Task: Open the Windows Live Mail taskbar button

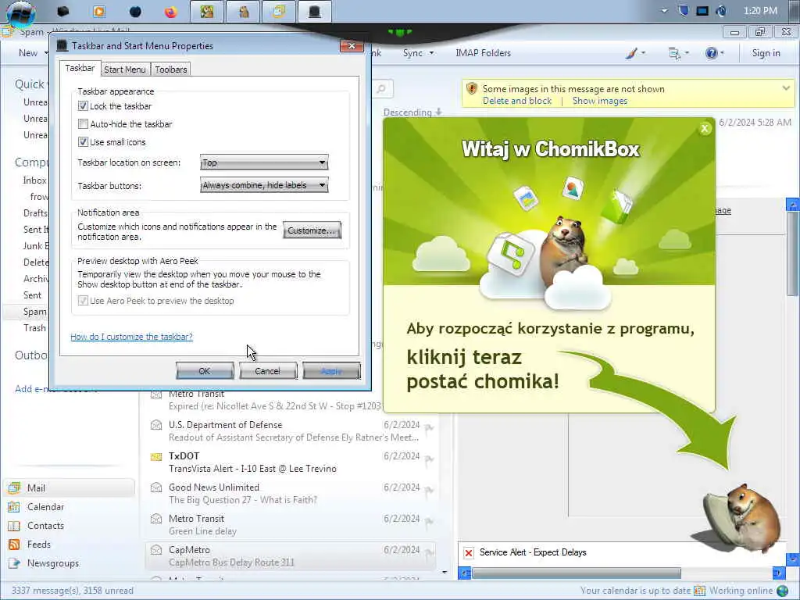Action: (279, 11)
